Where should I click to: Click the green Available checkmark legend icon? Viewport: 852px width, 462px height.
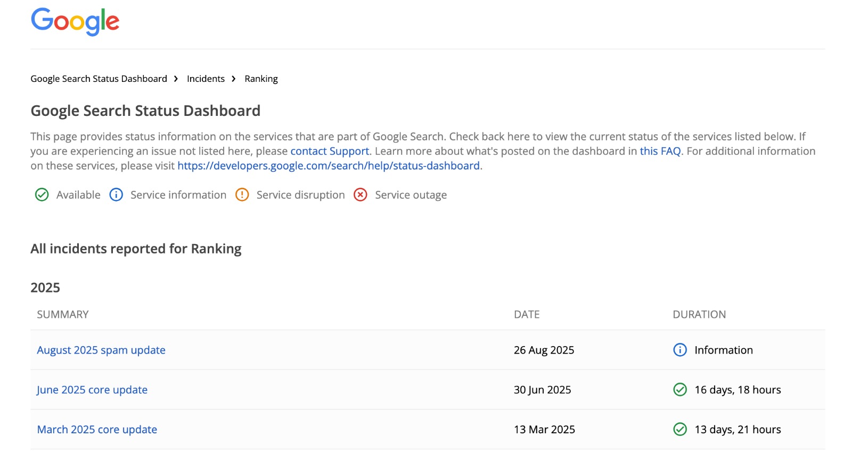pyautogui.click(x=42, y=195)
